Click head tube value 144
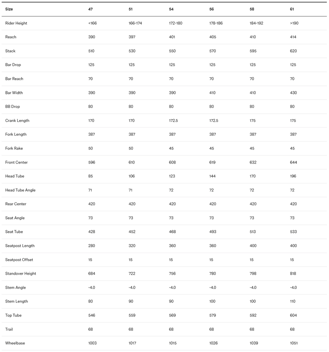The height and width of the screenshot is (352, 329). coord(212,176)
